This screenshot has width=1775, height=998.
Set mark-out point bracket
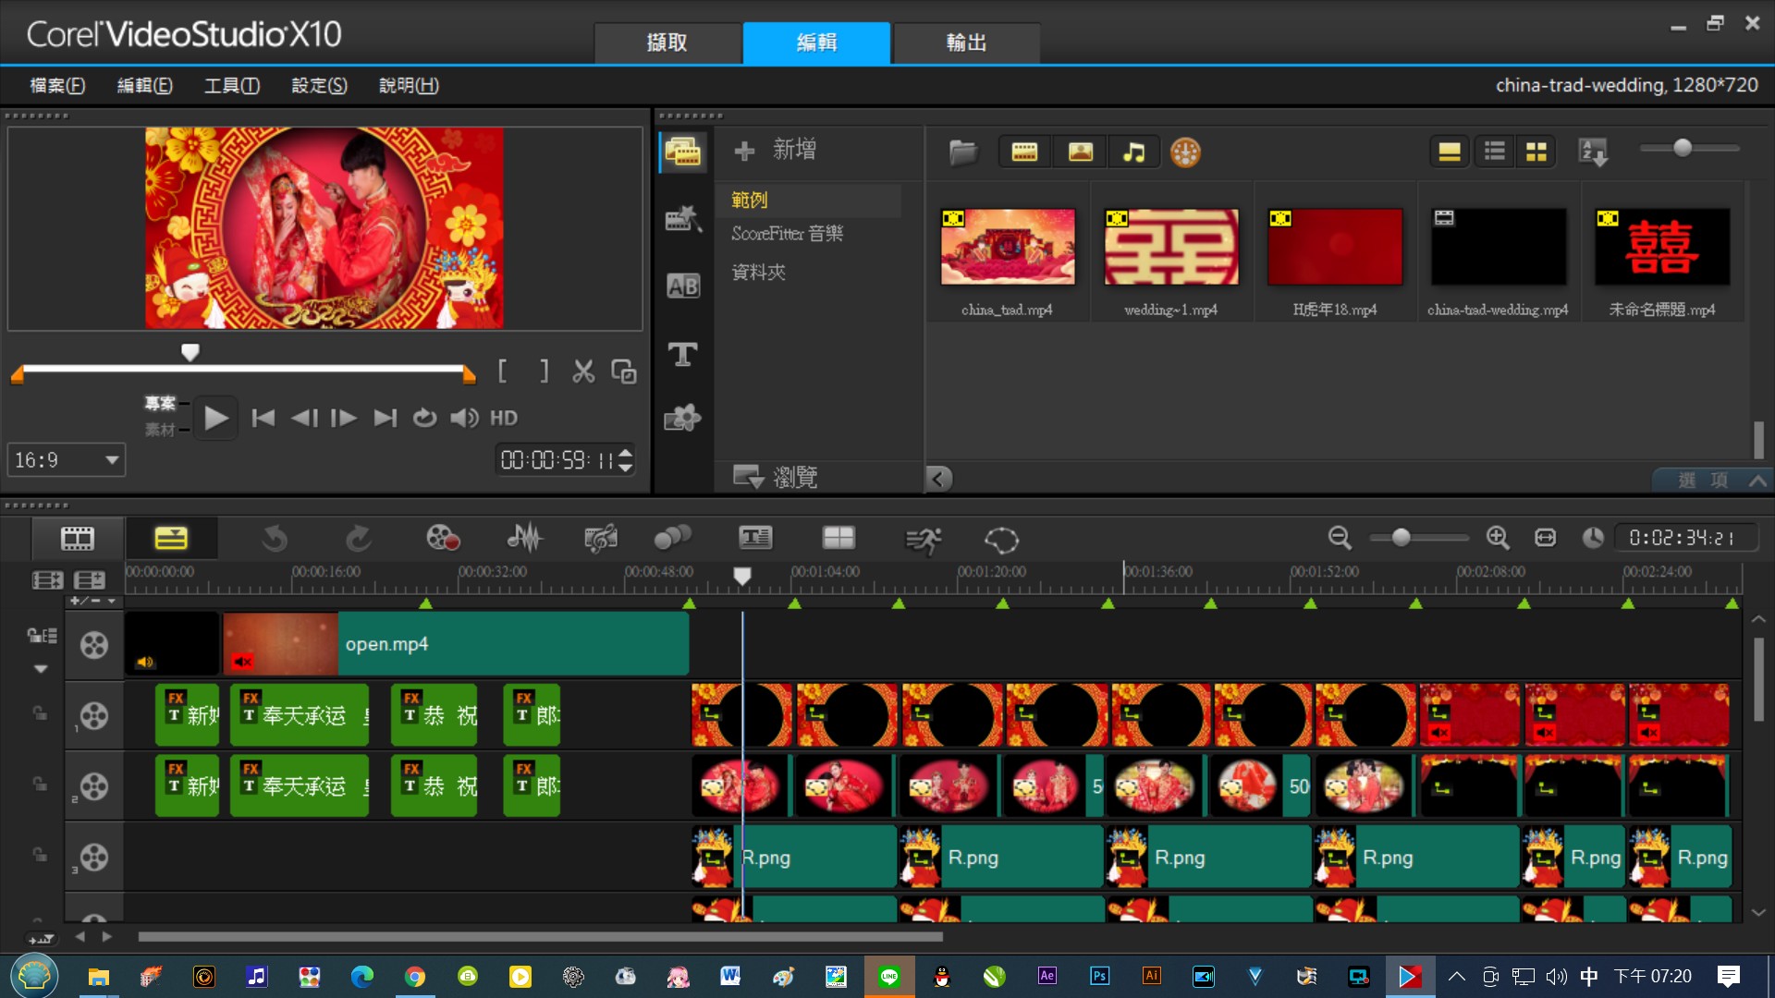click(544, 371)
